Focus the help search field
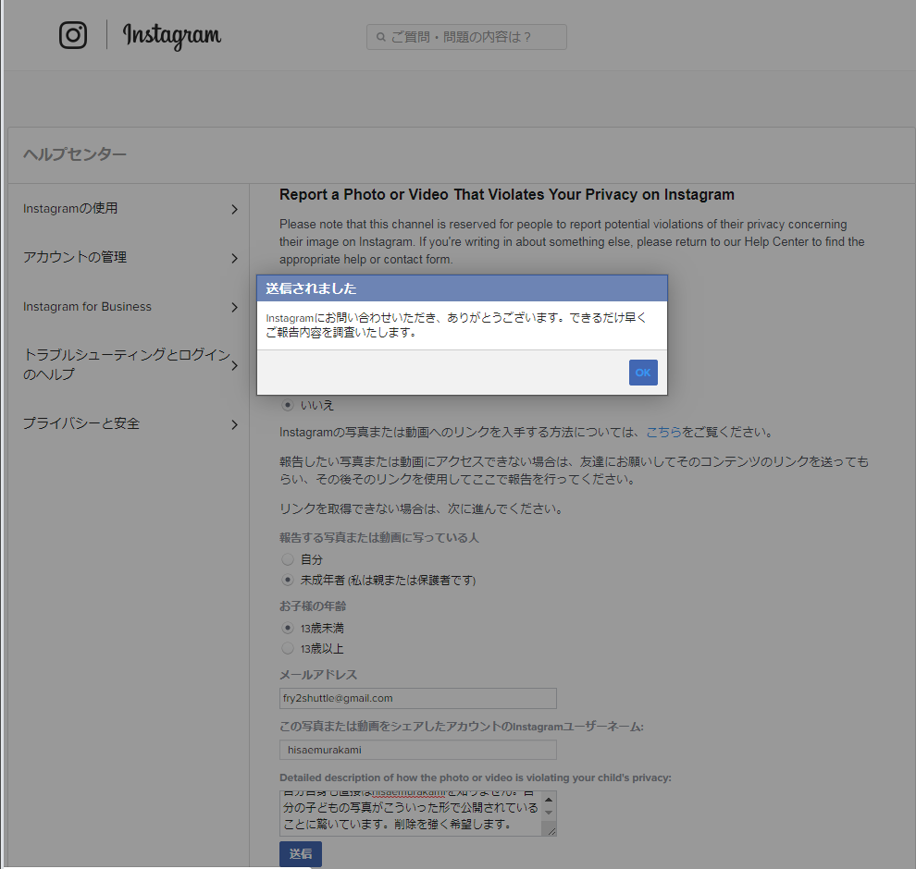 pyautogui.click(x=466, y=37)
